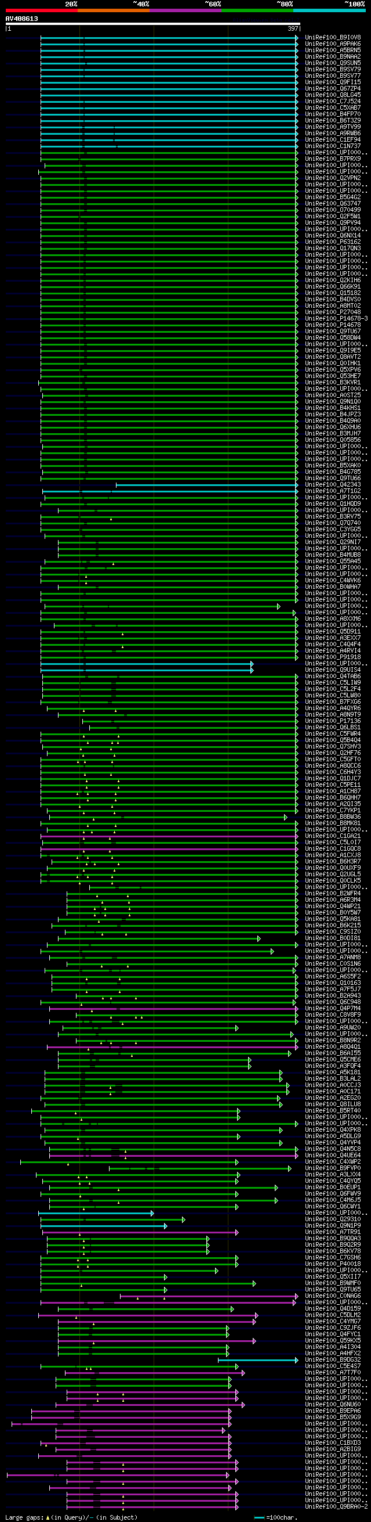Click purple alignment bar of UniRef100_C1GA21

pyautogui.click(x=170, y=836)
